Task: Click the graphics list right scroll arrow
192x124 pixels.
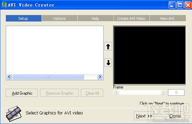Action: (x=100, y=77)
